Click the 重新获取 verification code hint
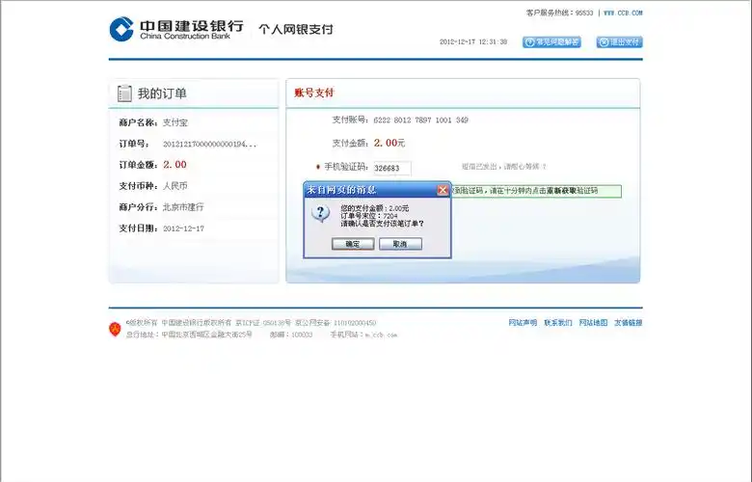Screen dimensions: 752x482 pos(562,191)
